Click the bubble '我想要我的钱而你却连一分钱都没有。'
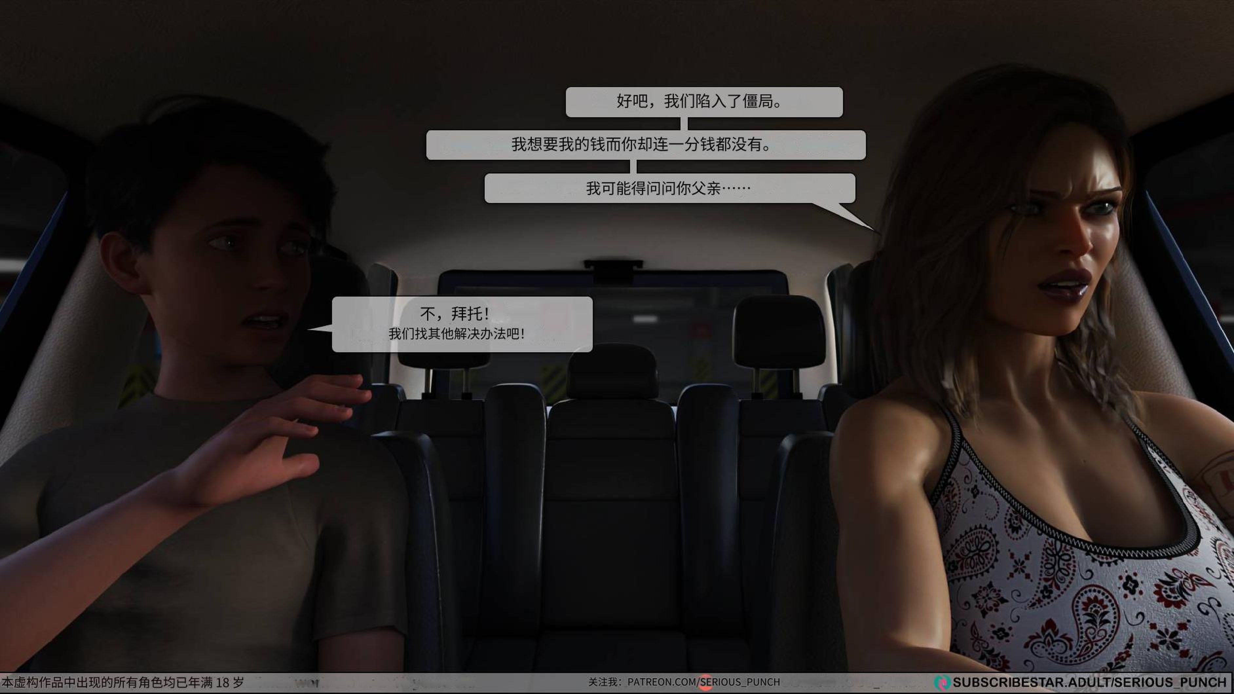The image size is (1234, 694). point(646,145)
